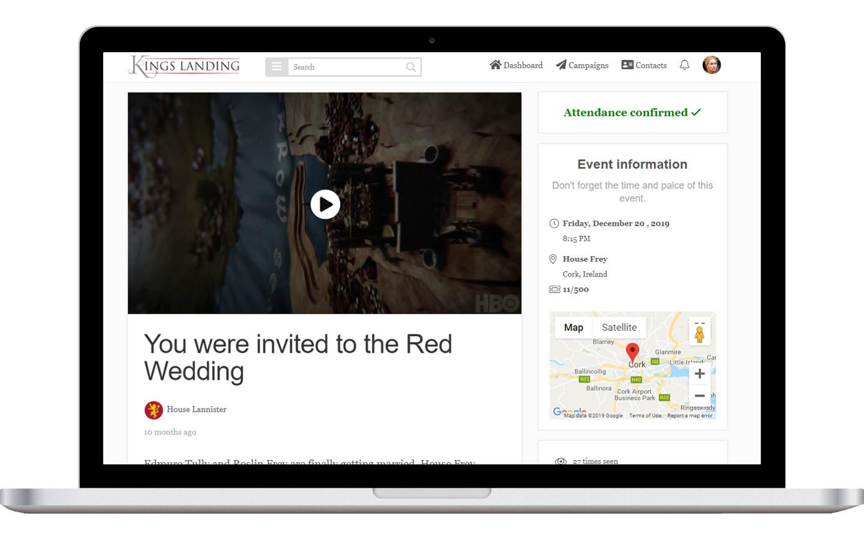Click the ticket icon beside 11/500
864x540 pixels.
tap(554, 289)
